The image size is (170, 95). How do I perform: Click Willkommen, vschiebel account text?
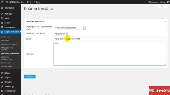point(157,2)
